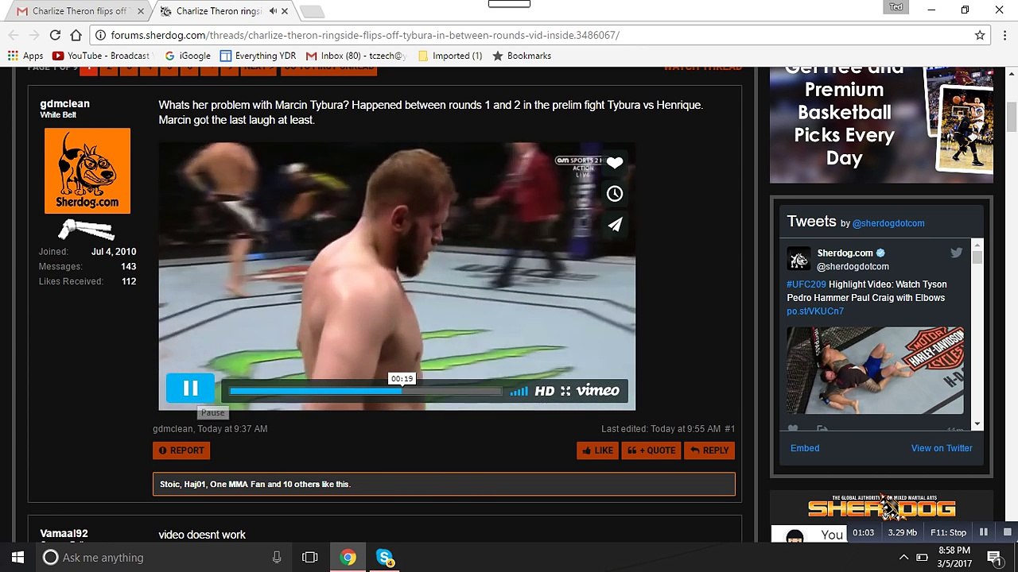Screen dimensions: 1018x572
Task: Open the Everything YDR bookmark
Action: [258, 56]
